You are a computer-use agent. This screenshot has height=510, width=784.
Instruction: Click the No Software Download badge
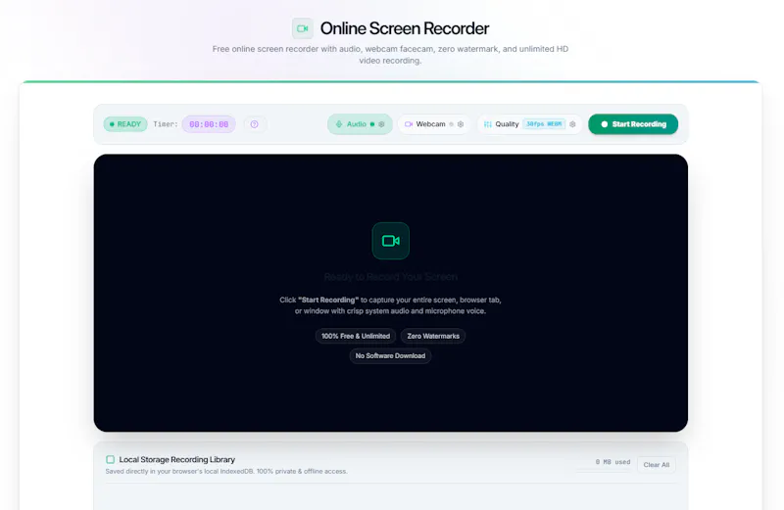[x=390, y=355]
